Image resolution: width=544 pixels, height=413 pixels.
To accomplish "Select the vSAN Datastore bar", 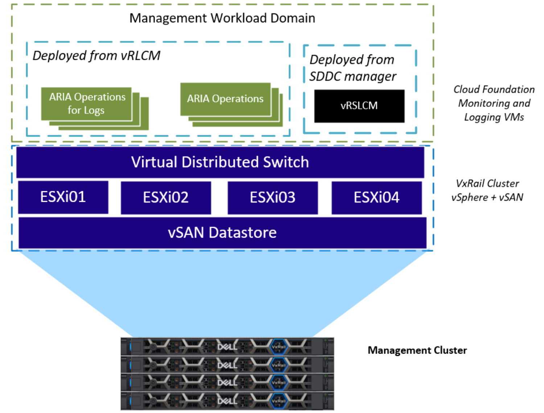I will [222, 233].
